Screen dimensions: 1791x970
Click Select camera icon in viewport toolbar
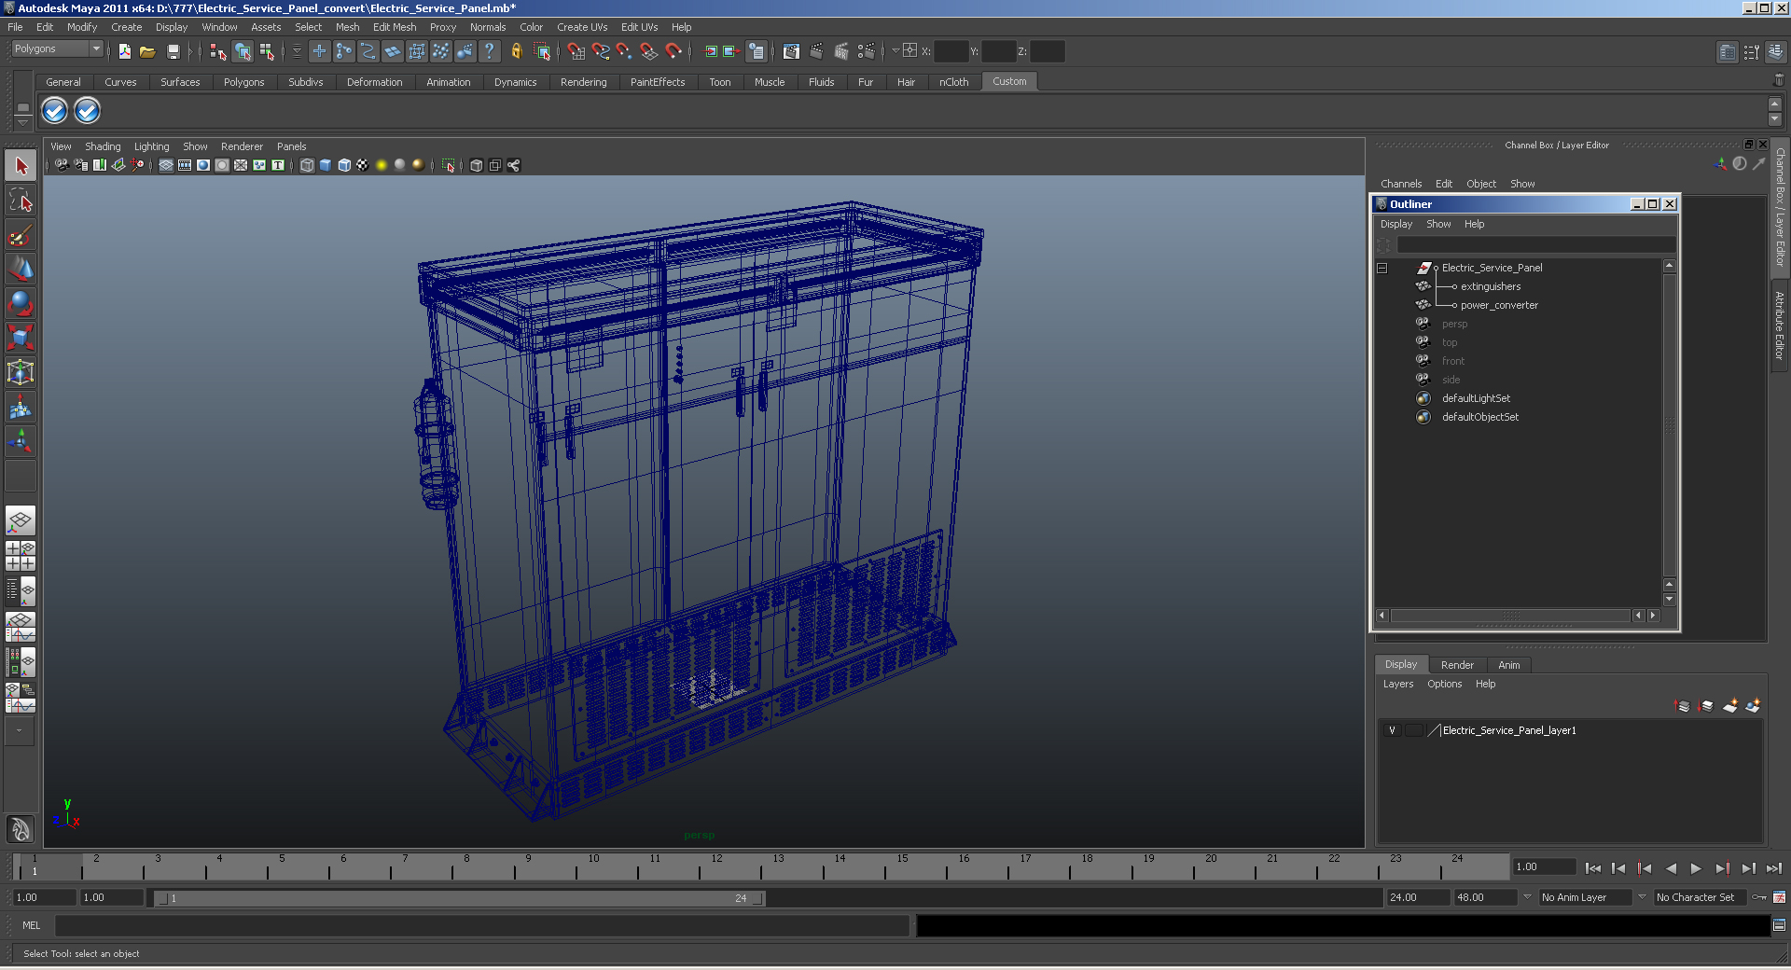coord(62,165)
